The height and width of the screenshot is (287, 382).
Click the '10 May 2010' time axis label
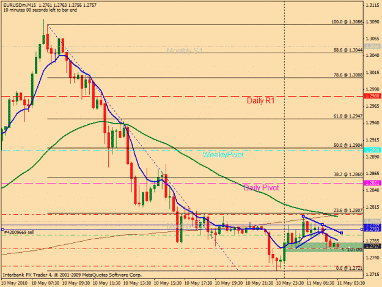pyautogui.click(x=15, y=283)
